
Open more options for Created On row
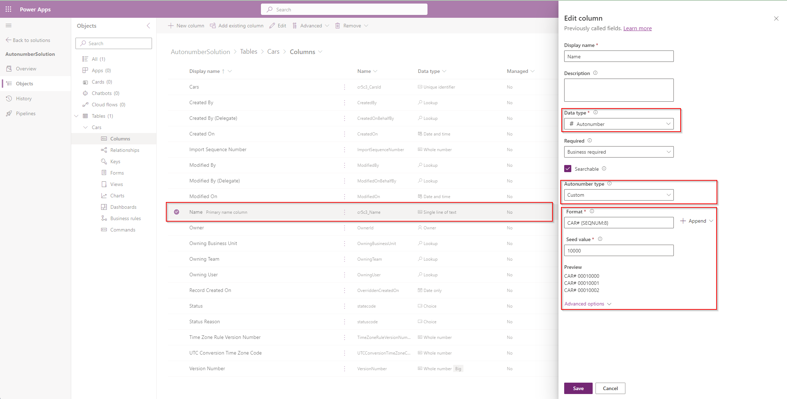coord(345,134)
